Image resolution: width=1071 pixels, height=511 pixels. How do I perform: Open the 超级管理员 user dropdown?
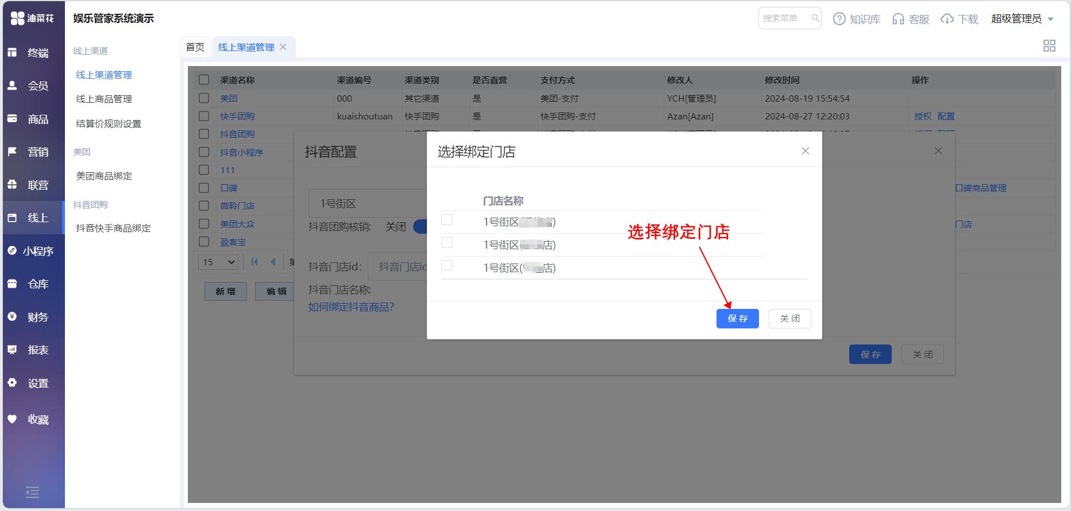pyautogui.click(x=1022, y=19)
